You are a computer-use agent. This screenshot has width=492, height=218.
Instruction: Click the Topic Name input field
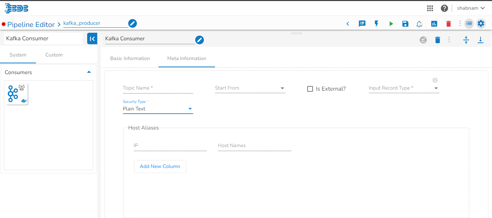click(158, 88)
